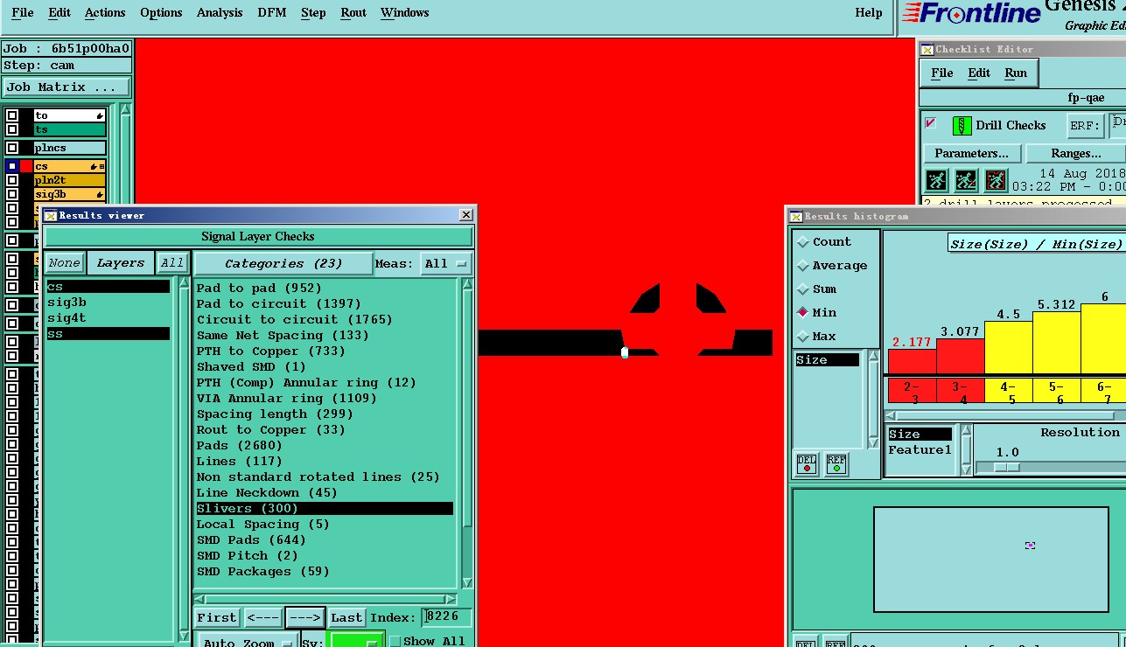This screenshot has height=647, width=1126.
Task: Click the pencil icon on the 'to' layer
Action: click(x=100, y=115)
